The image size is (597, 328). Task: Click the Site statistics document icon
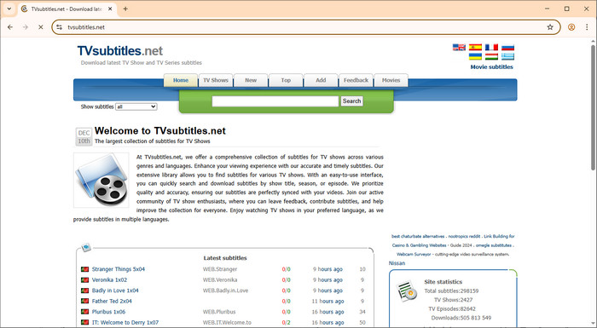tap(406, 291)
